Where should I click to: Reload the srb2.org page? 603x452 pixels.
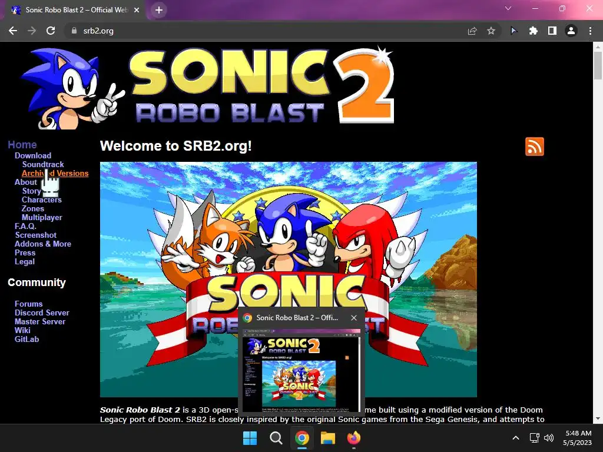point(51,31)
